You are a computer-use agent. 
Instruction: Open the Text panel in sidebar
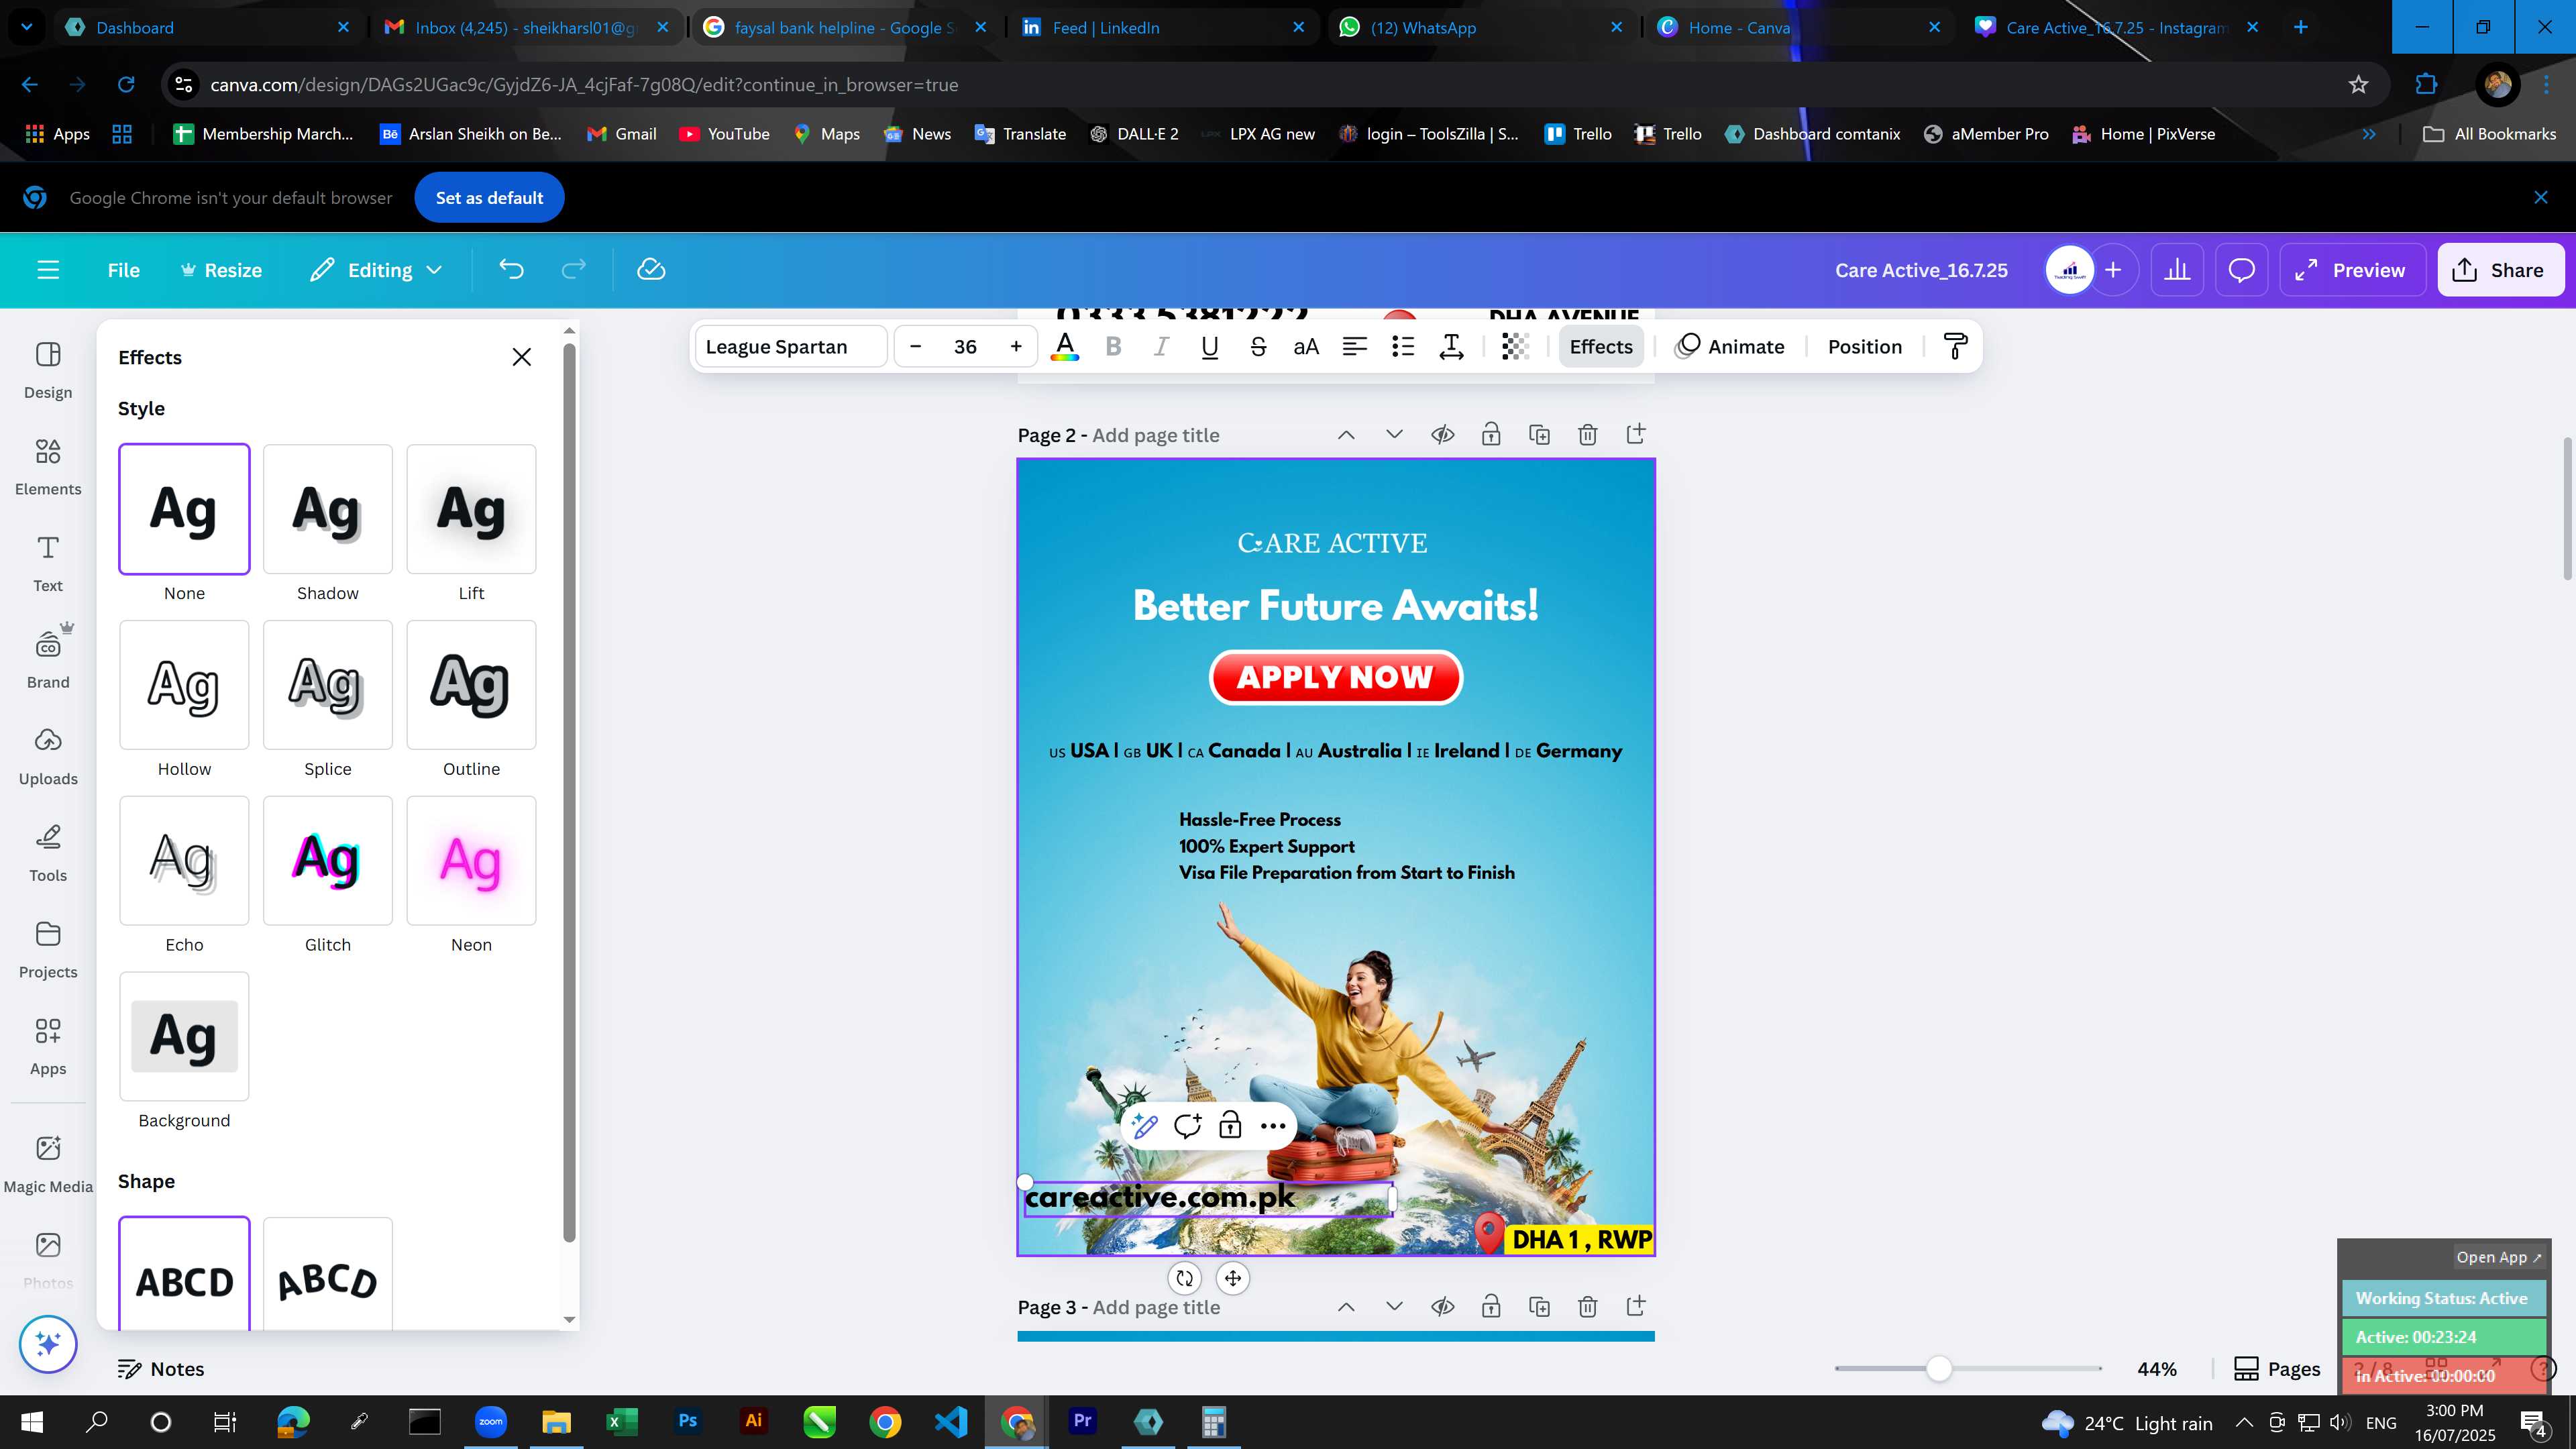coord(48,564)
